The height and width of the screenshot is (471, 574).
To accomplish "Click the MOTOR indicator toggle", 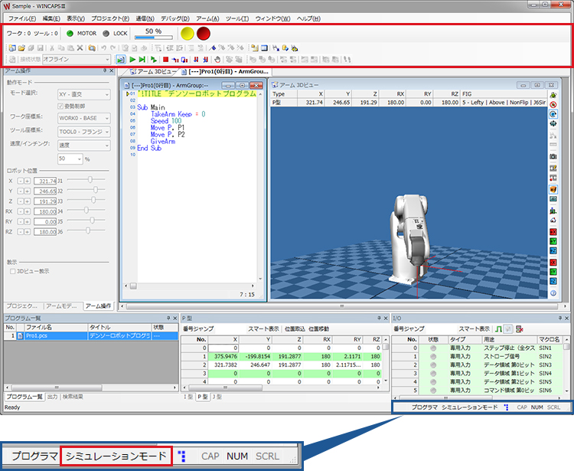I will tap(70, 34).
